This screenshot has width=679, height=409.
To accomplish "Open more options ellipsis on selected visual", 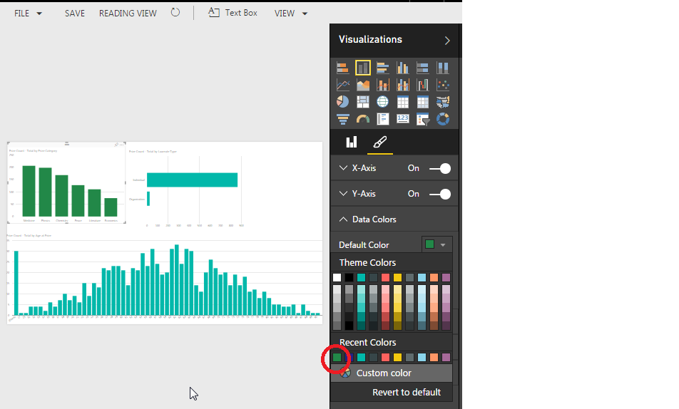I will pos(122,145).
